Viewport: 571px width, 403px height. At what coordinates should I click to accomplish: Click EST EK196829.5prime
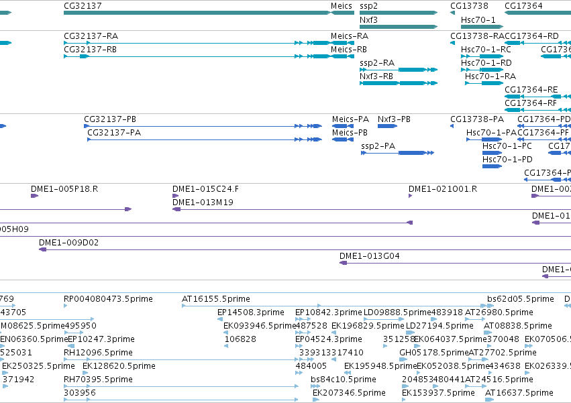click(x=335, y=333)
